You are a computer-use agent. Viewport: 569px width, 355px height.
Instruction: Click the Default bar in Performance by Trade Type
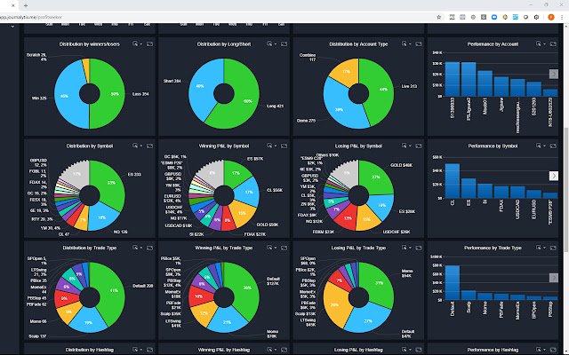[453, 283]
